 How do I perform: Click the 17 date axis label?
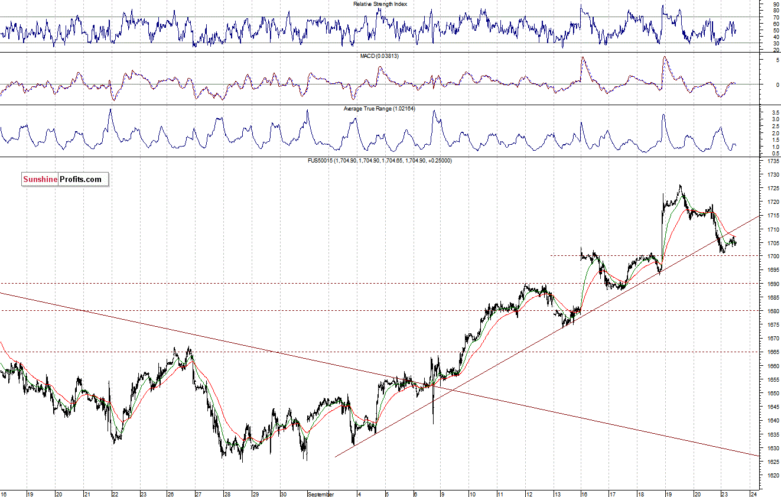click(613, 493)
